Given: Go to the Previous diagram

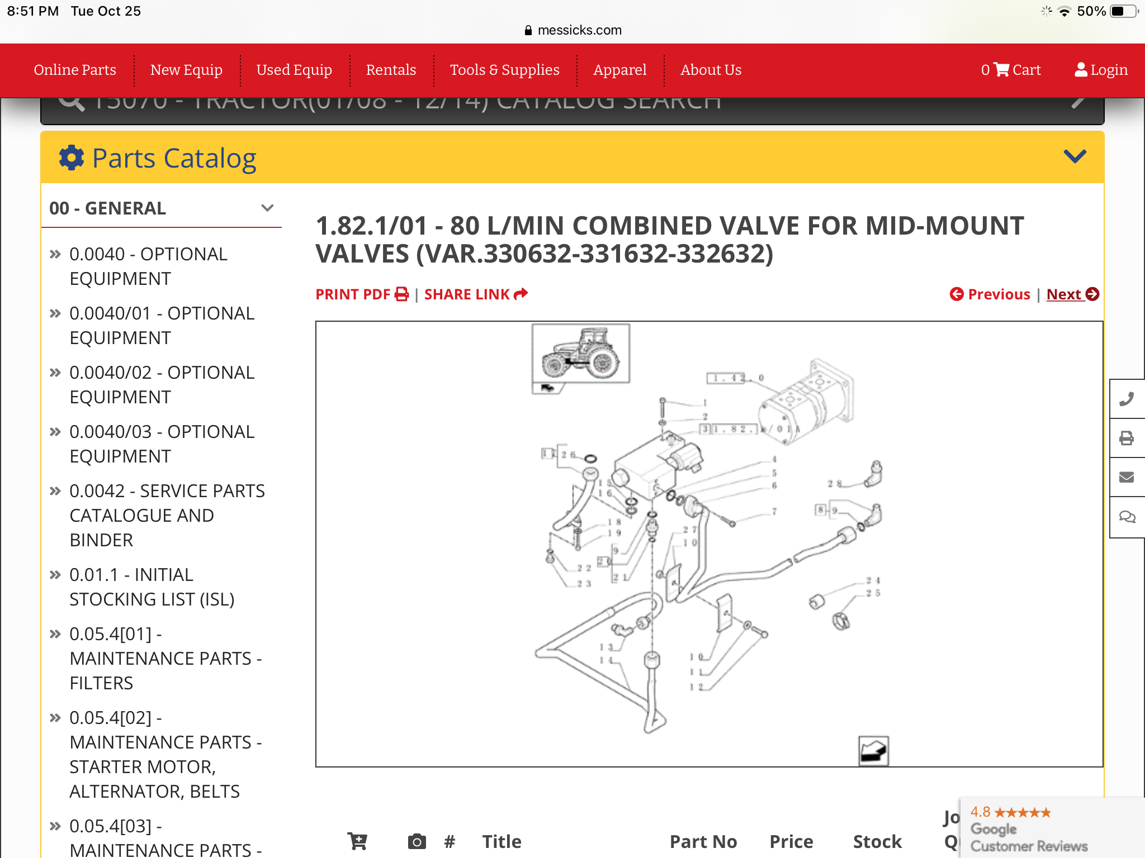Looking at the screenshot, I should 990,294.
